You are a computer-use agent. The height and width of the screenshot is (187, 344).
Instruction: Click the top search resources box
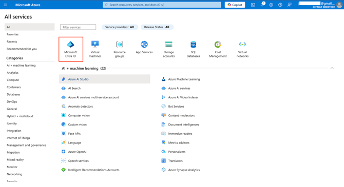click(x=162, y=5)
